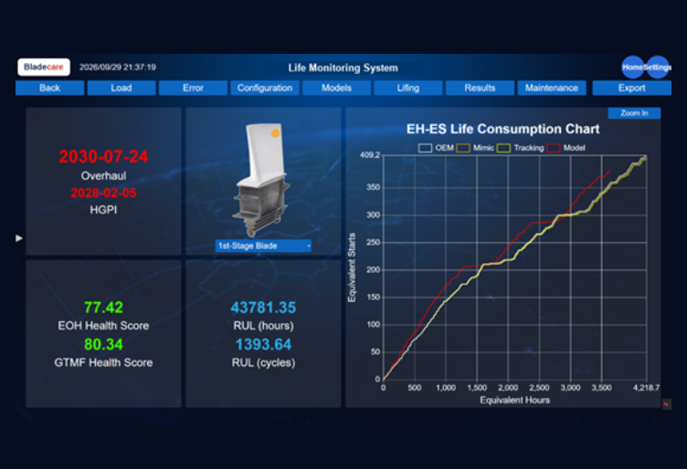Viewport: 687px width, 469px height.
Task: Open the Lifing menu
Action: click(x=407, y=88)
